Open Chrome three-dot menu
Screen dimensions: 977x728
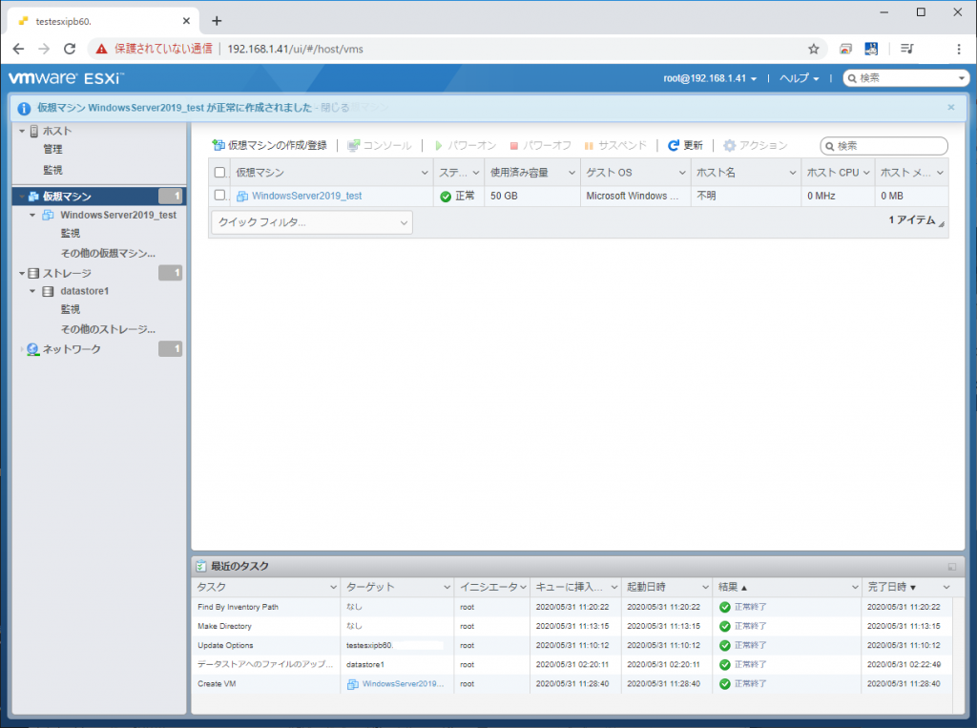tap(958, 49)
